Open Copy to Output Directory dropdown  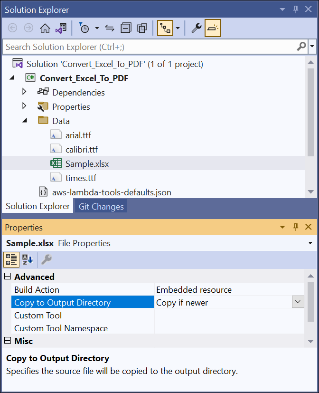(x=298, y=302)
